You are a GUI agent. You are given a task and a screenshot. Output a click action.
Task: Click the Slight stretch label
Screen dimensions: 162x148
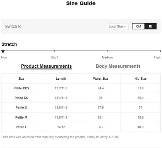coord(54,57)
